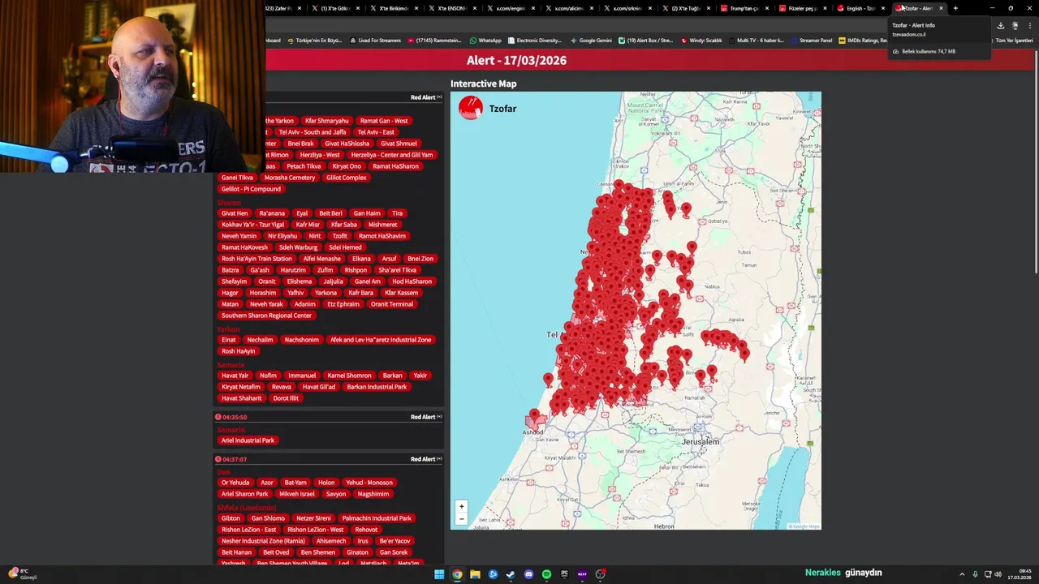Click the Alert - 17/03/2026 page title
The width and height of the screenshot is (1039, 584).
(x=516, y=60)
